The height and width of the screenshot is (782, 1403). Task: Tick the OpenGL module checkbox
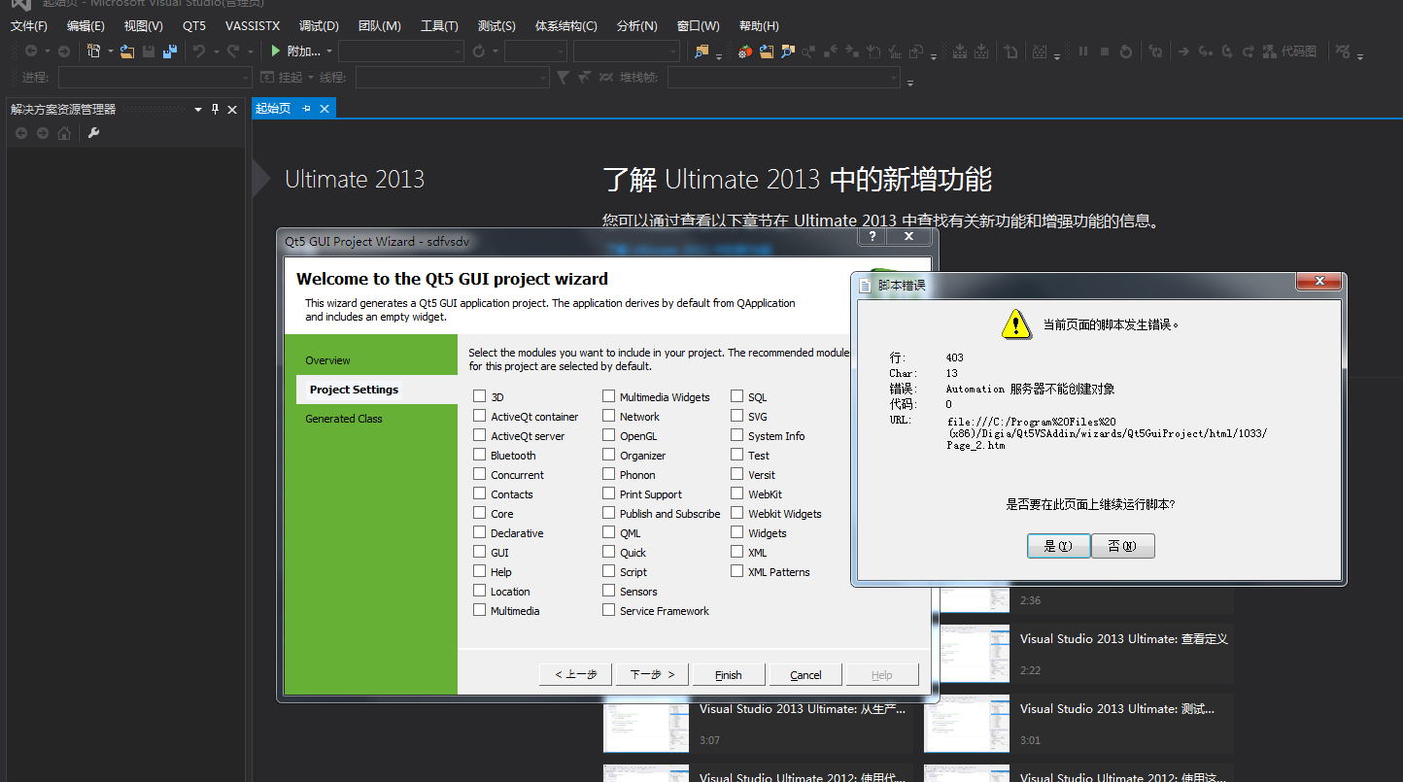(608, 435)
